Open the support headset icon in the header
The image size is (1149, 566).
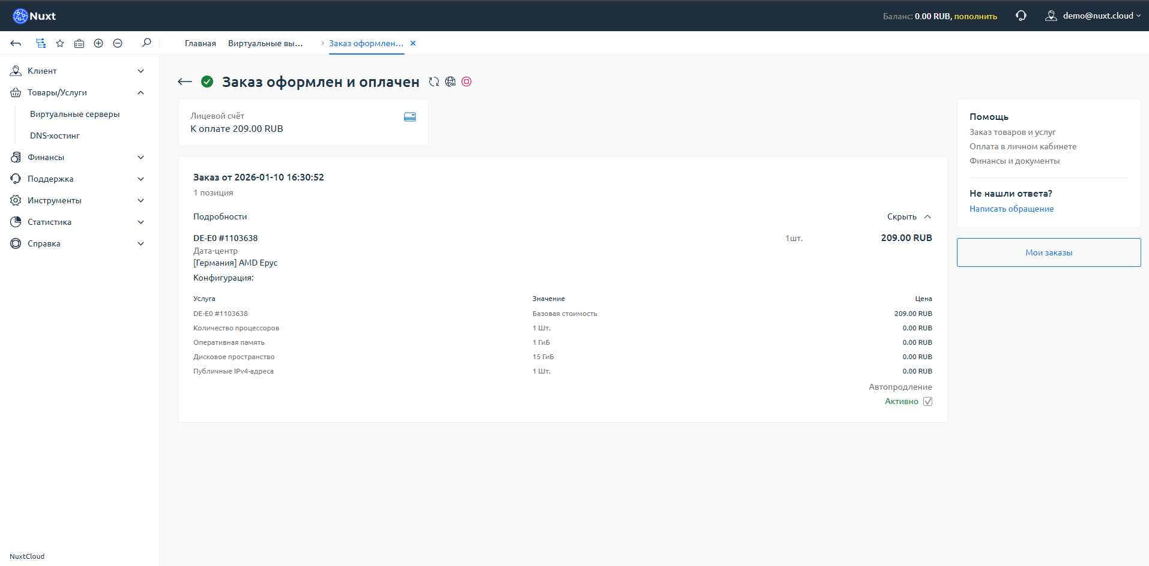(x=1021, y=16)
